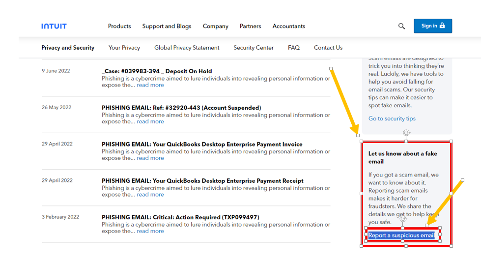Open the Contact Us tab
This screenshot has height=263, width=481.
point(328,48)
